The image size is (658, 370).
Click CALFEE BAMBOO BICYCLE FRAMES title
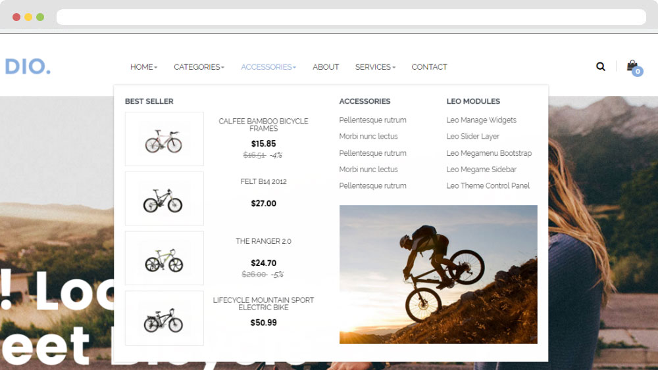264,125
